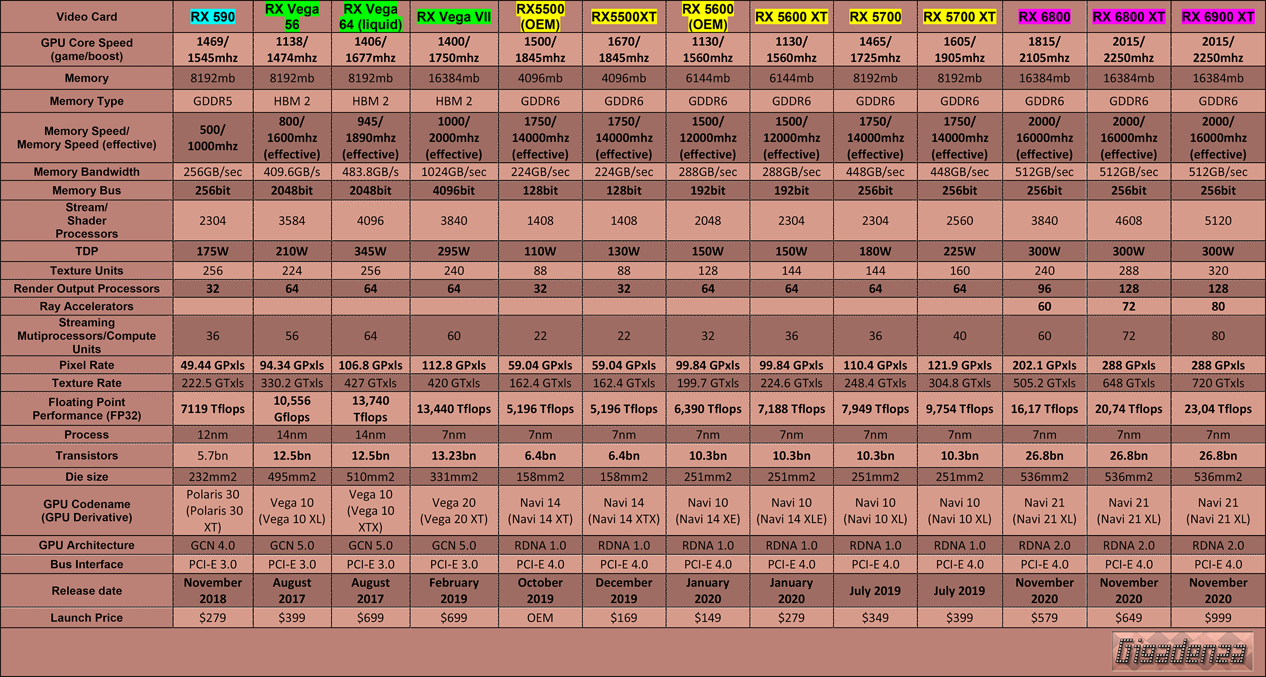
Task: Select the Texture Units row label
Action: pos(87,271)
